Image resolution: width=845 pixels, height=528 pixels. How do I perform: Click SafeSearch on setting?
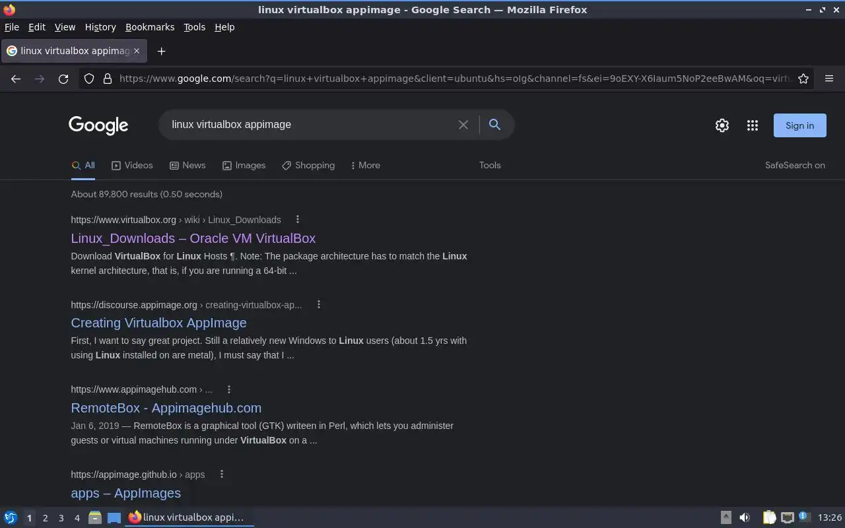pyautogui.click(x=795, y=165)
